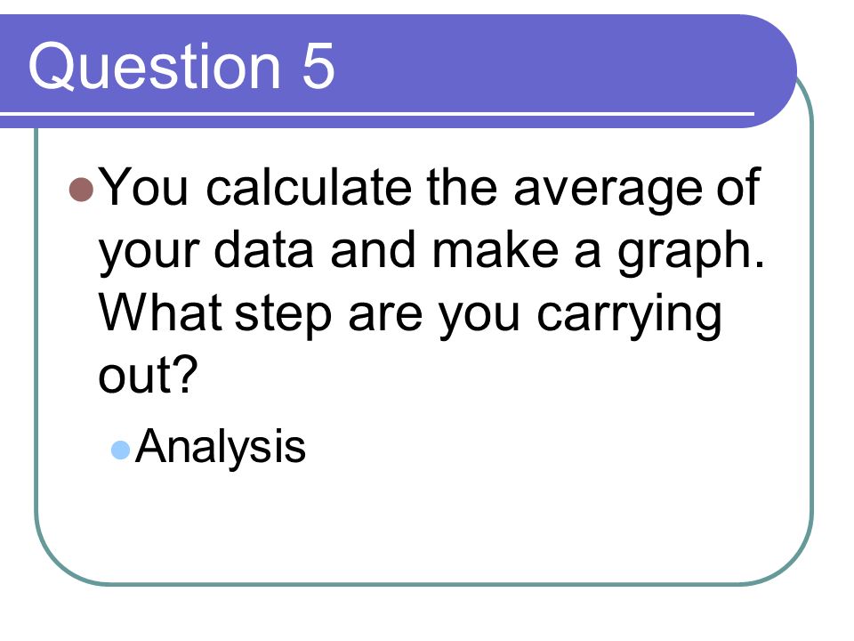Click the brown bullet point icon

pyautogui.click(x=82, y=189)
